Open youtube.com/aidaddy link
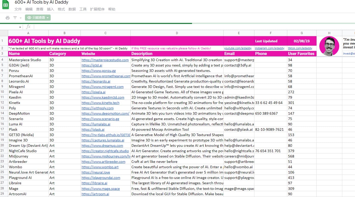Image resolution: width=355 pixels, height=197 pixels. tap(238, 48)
